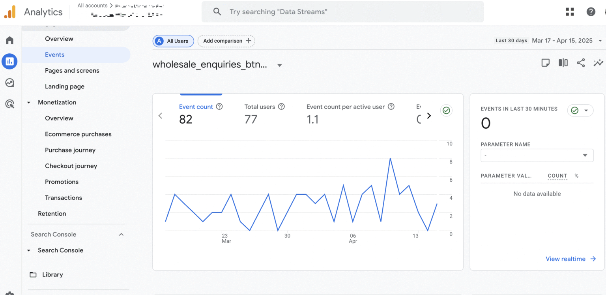Share this report icon
606x295 pixels.
(581, 63)
